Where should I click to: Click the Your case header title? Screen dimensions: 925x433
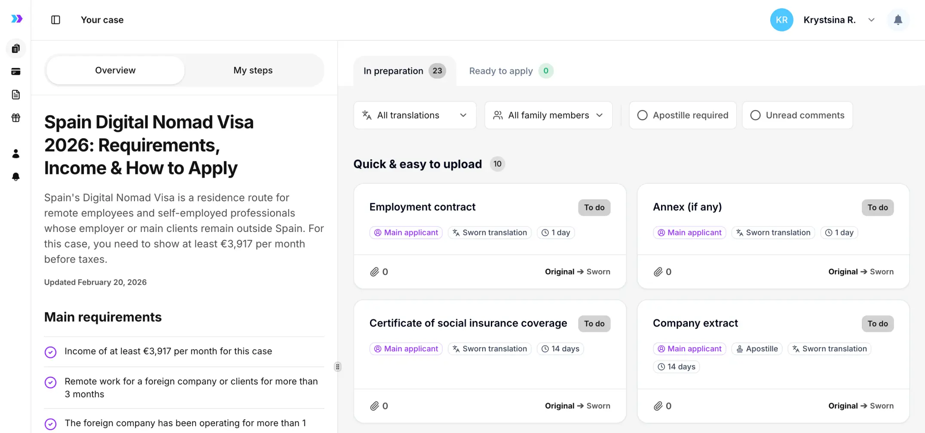click(102, 20)
